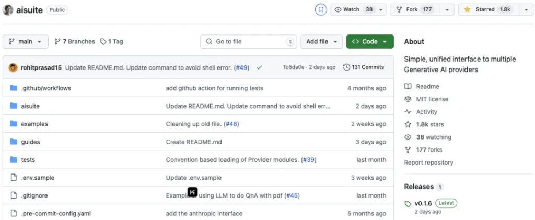Click Report repository link

point(428,163)
